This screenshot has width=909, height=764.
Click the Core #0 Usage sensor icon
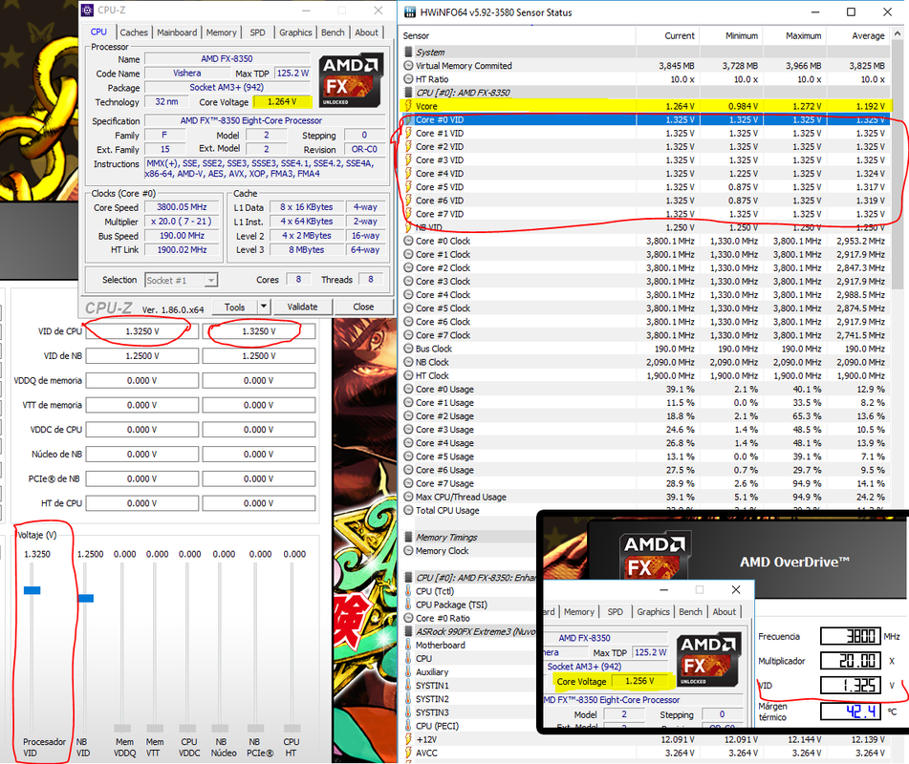[409, 390]
